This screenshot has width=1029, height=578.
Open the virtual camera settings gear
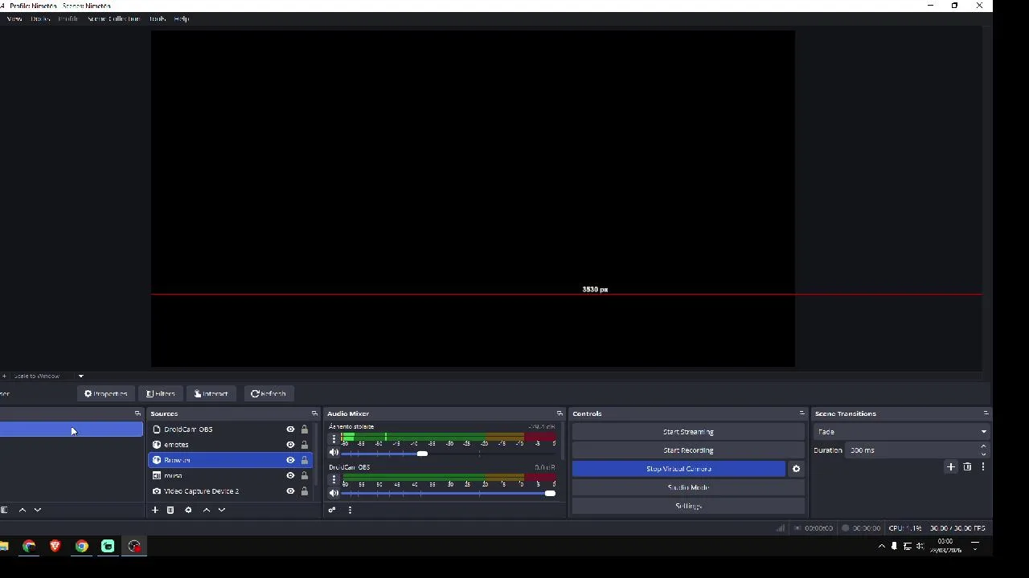(x=796, y=469)
